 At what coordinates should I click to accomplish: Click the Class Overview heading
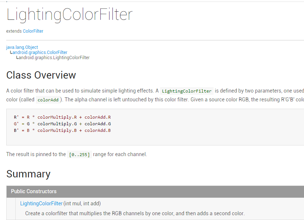pos(41,75)
